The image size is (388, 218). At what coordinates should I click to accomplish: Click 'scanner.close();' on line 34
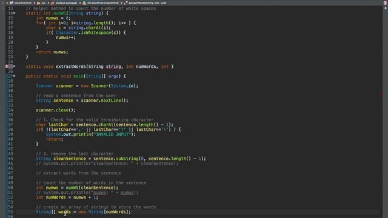[x=56, y=110]
